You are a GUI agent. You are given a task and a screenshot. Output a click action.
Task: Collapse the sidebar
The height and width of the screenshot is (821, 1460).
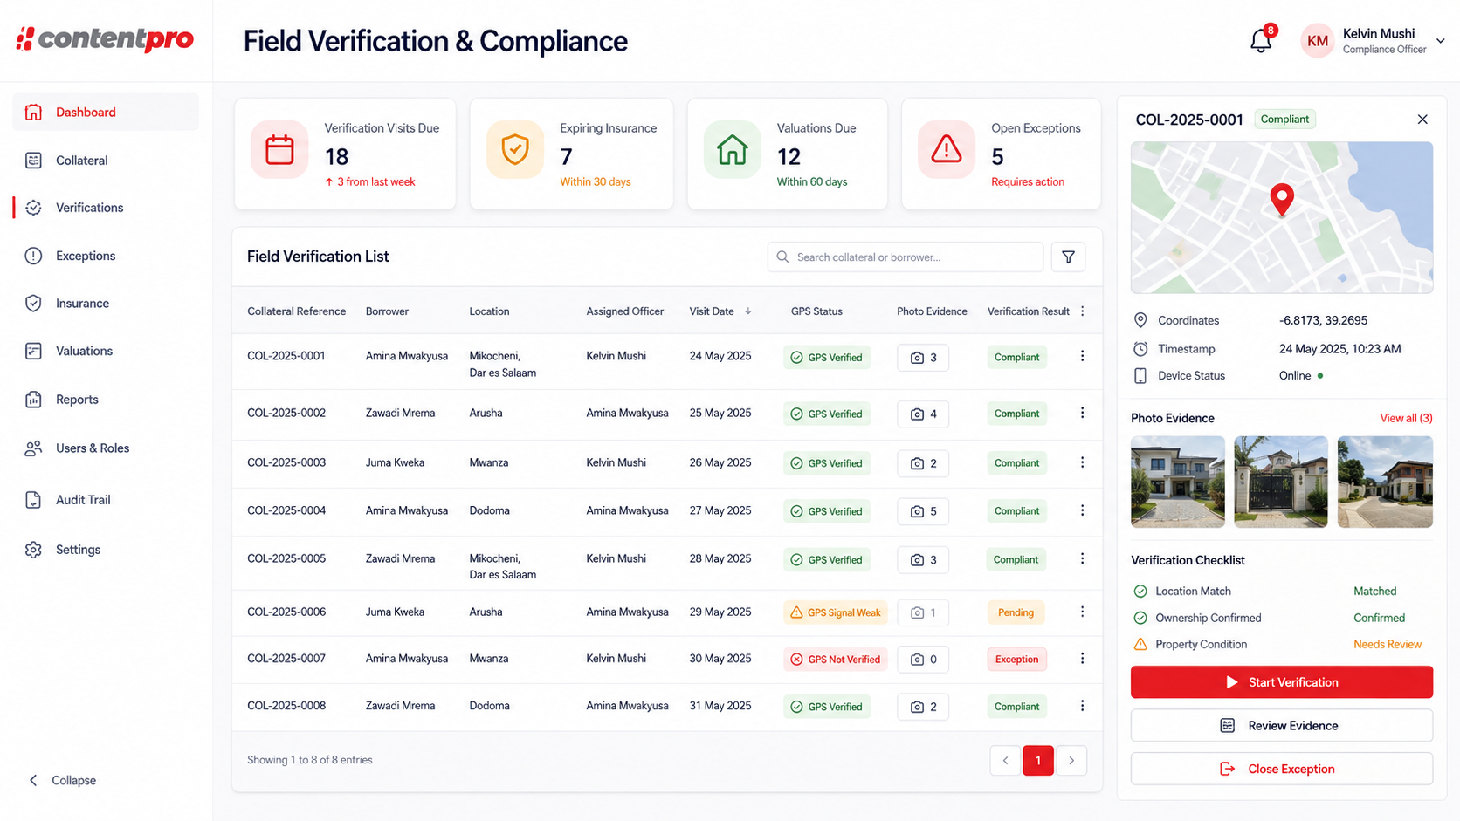(62, 780)
